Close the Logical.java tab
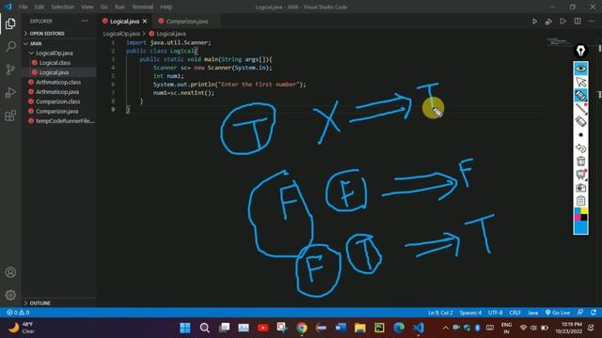 pyautogui.click(x=145, y=22)
